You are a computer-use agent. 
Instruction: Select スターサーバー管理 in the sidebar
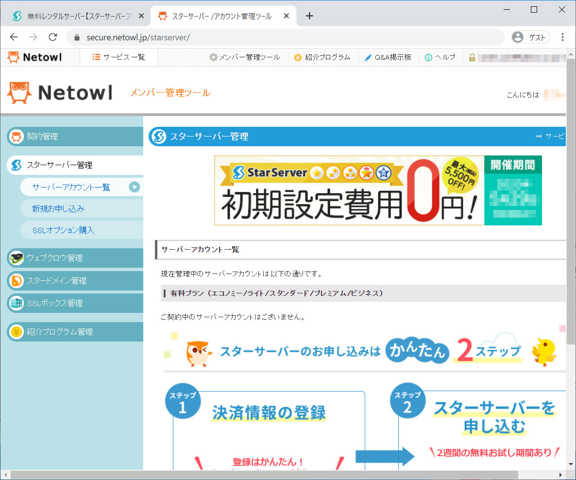pyautogui.click(x=75, y=165)
